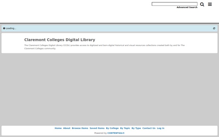Open the About footer link
The height and width of the screenshot is (137, 219).
[67, 128]
